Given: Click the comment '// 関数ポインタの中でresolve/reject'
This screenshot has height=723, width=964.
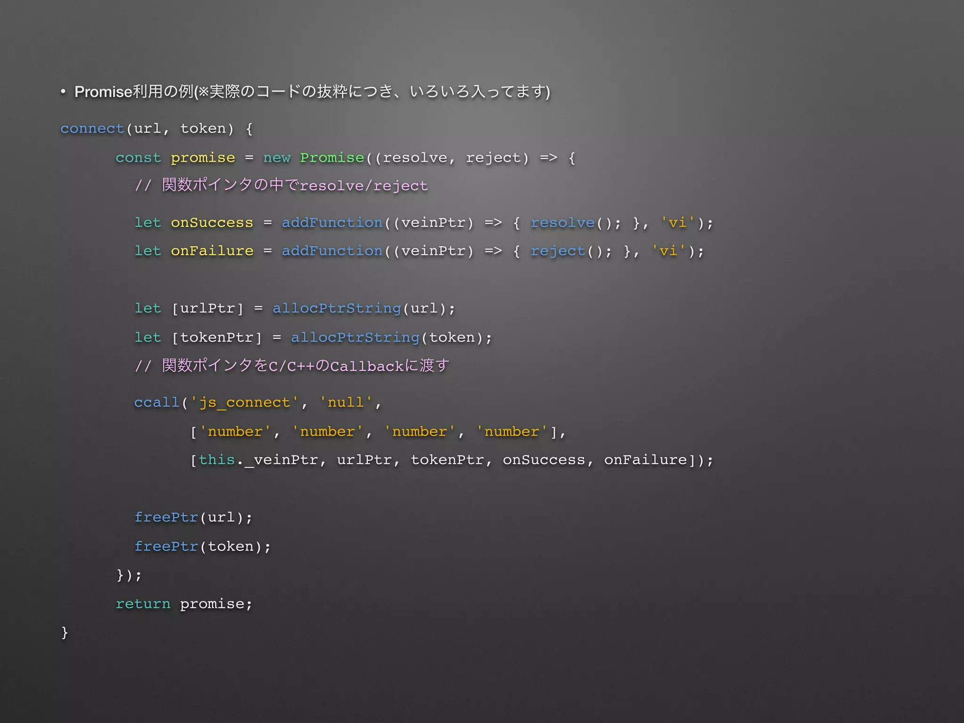Looking at the screenshot, I should 281,185.
